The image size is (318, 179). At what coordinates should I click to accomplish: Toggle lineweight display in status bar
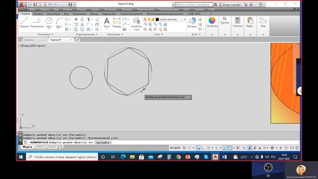[x=238, y=148]
